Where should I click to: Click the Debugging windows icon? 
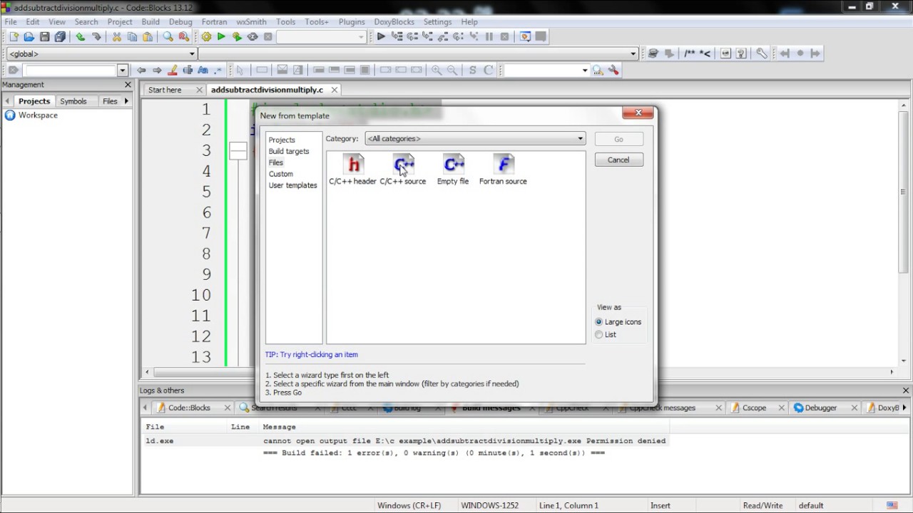pyautogui.click(x=526, y=37)
